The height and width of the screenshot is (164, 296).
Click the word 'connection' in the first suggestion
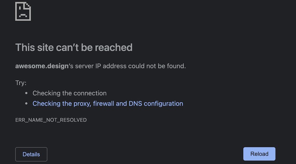tap(90, 93)
